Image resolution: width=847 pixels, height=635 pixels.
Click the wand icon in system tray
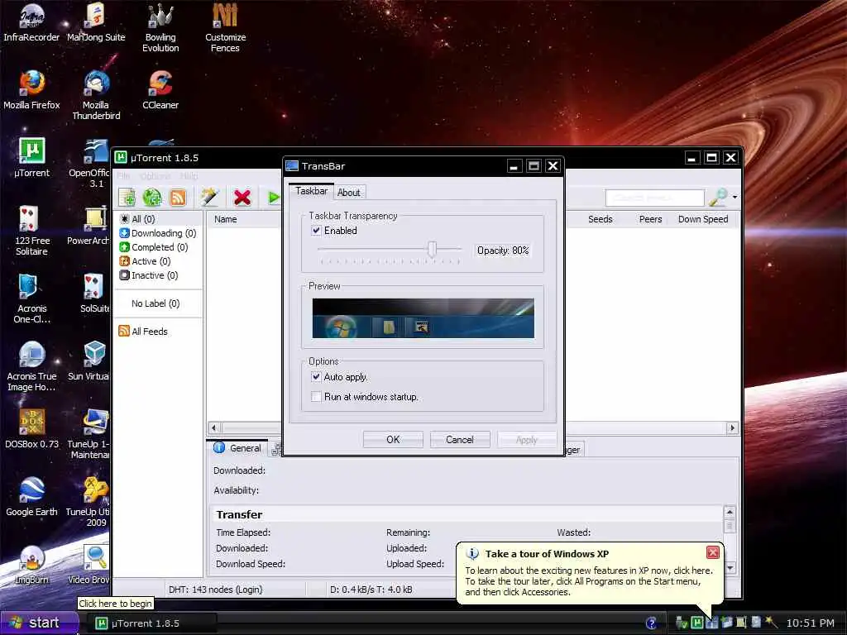click(x=771, y=623)
